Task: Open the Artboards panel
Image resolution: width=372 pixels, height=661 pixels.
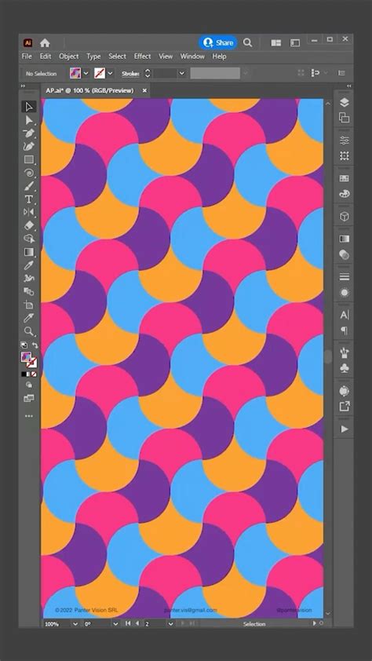Action: (x=345, y=118)
